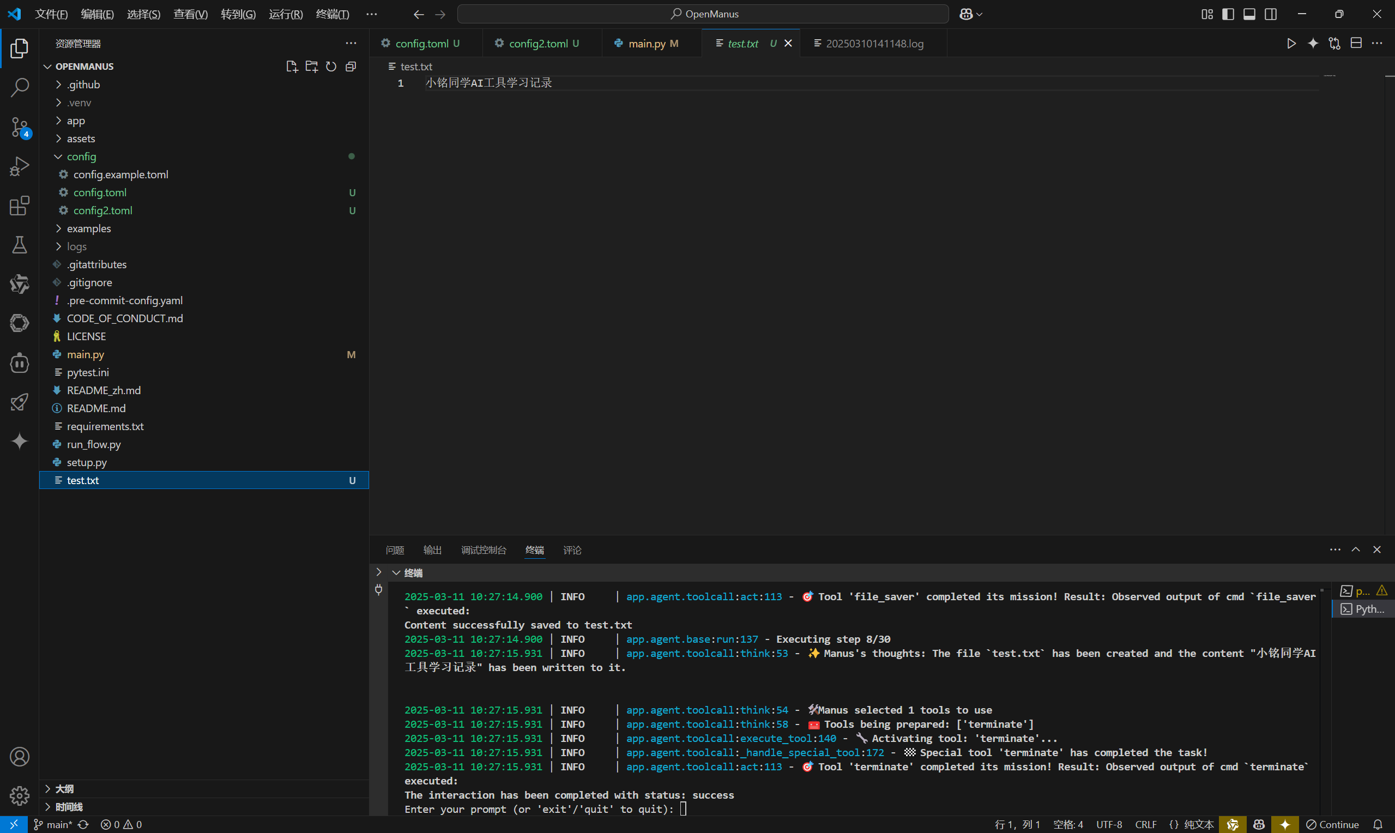Switch to the main.py editor tab
Viewport: 1395px width, 833px height.
(x=647, y=44)
